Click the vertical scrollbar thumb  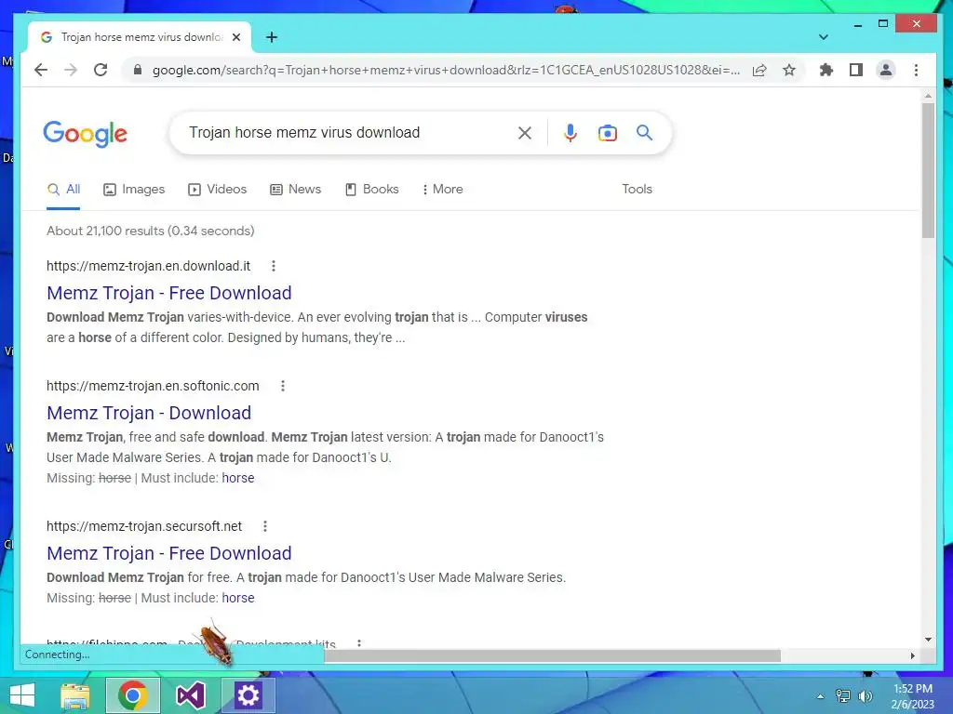pos(928,171)
